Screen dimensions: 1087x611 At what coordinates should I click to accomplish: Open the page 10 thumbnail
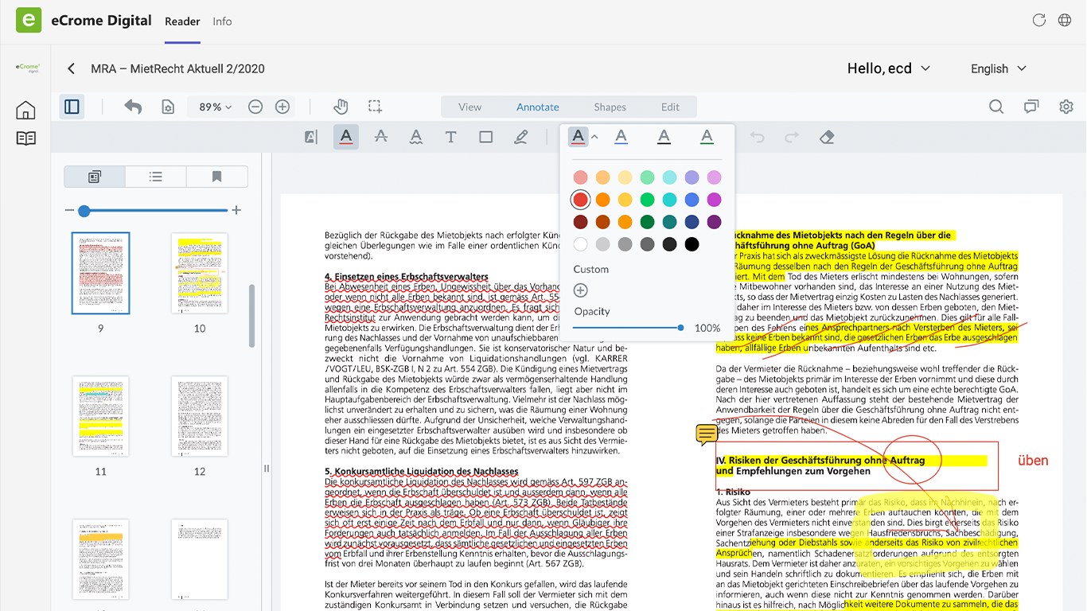(x=199, y=274)
